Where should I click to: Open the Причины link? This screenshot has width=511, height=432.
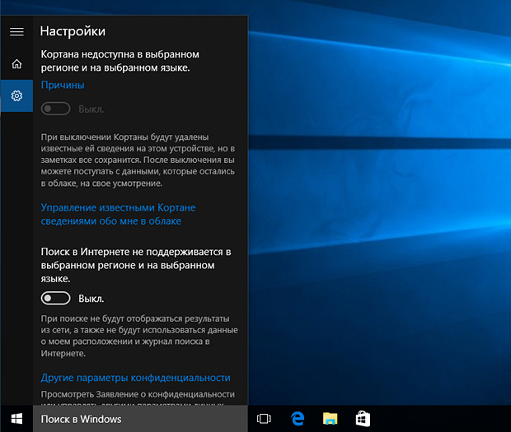tap(63, 85)
